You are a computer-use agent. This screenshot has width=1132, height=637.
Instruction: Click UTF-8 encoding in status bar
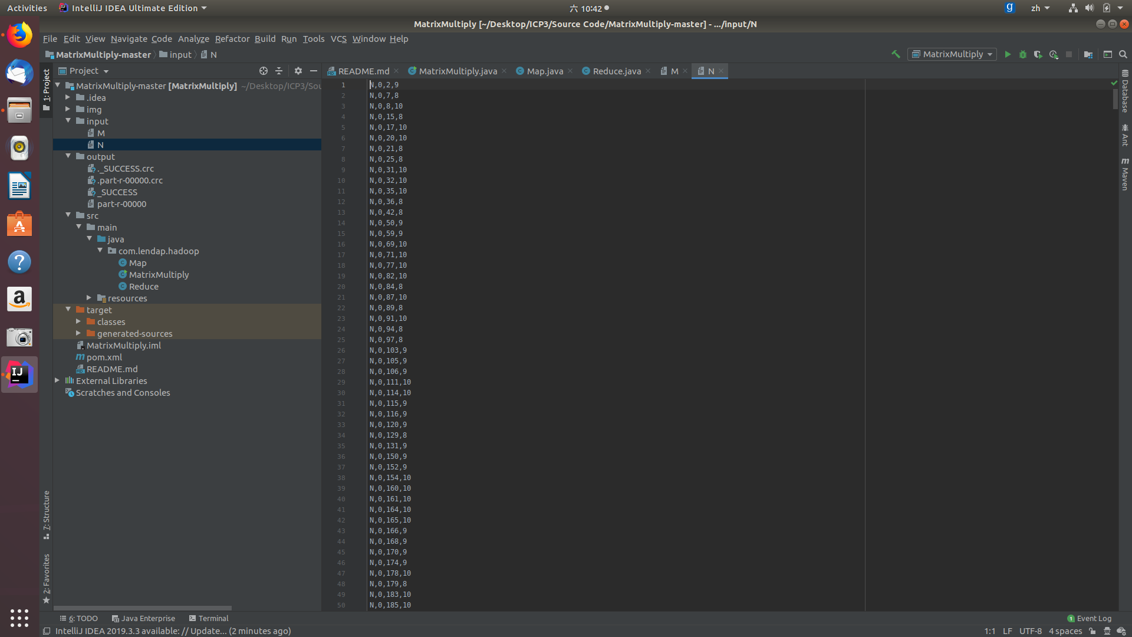point(1030,631)
